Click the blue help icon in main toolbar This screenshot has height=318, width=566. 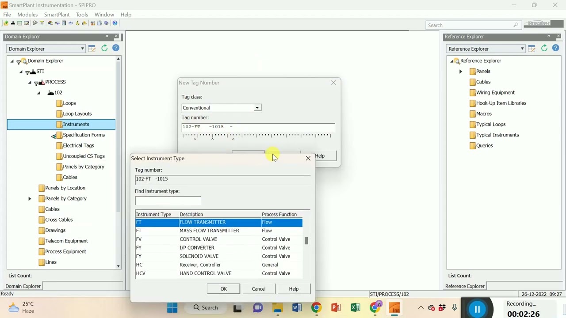(x=115, y=23)
